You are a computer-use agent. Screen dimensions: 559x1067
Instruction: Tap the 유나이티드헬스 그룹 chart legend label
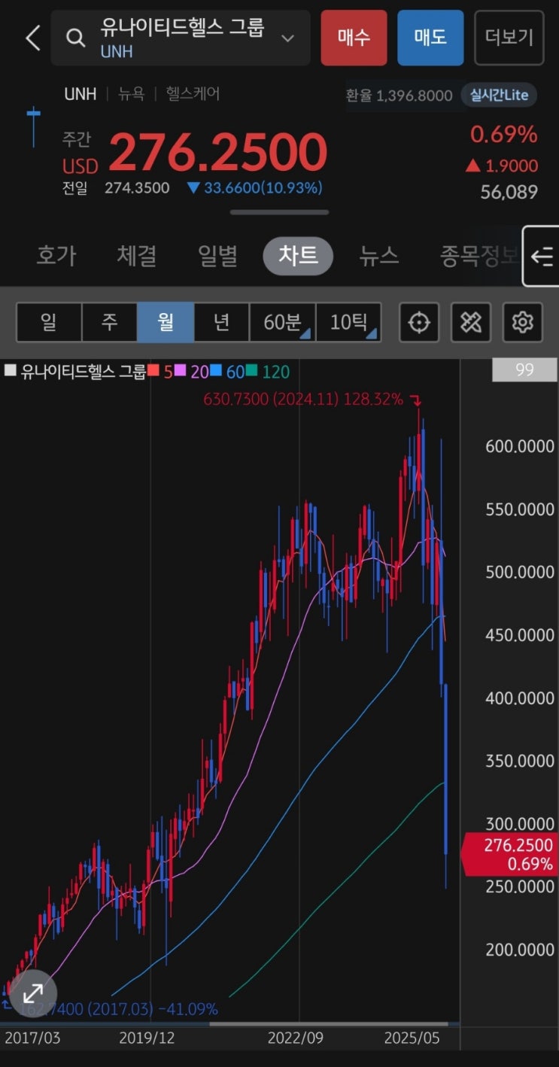click(75, 371)
